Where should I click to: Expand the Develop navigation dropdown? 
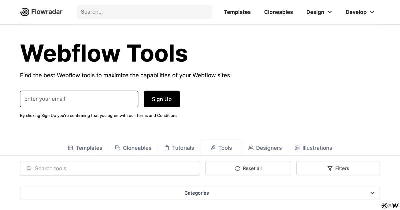(359, 12)
